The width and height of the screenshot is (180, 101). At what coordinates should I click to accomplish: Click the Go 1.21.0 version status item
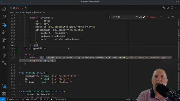pyautogui.click(x=31, y=99)
